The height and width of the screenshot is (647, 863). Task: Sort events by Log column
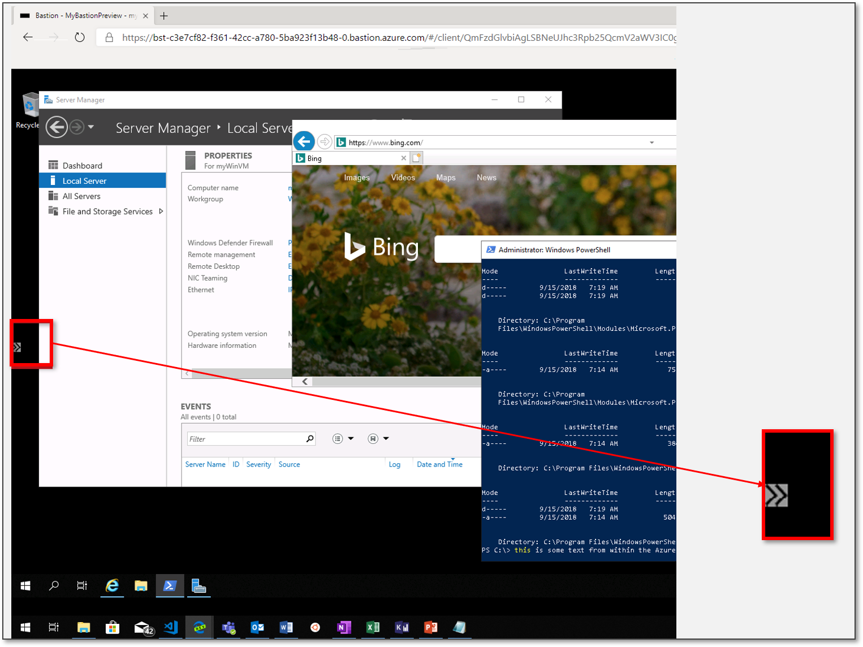coord(394,464)
